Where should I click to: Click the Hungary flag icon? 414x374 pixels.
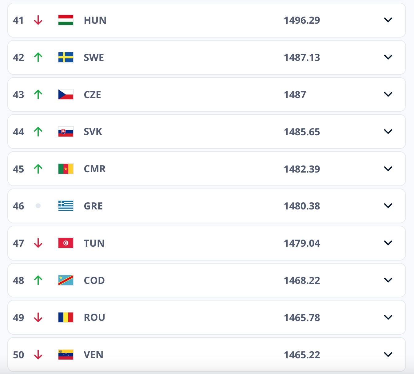66,20
